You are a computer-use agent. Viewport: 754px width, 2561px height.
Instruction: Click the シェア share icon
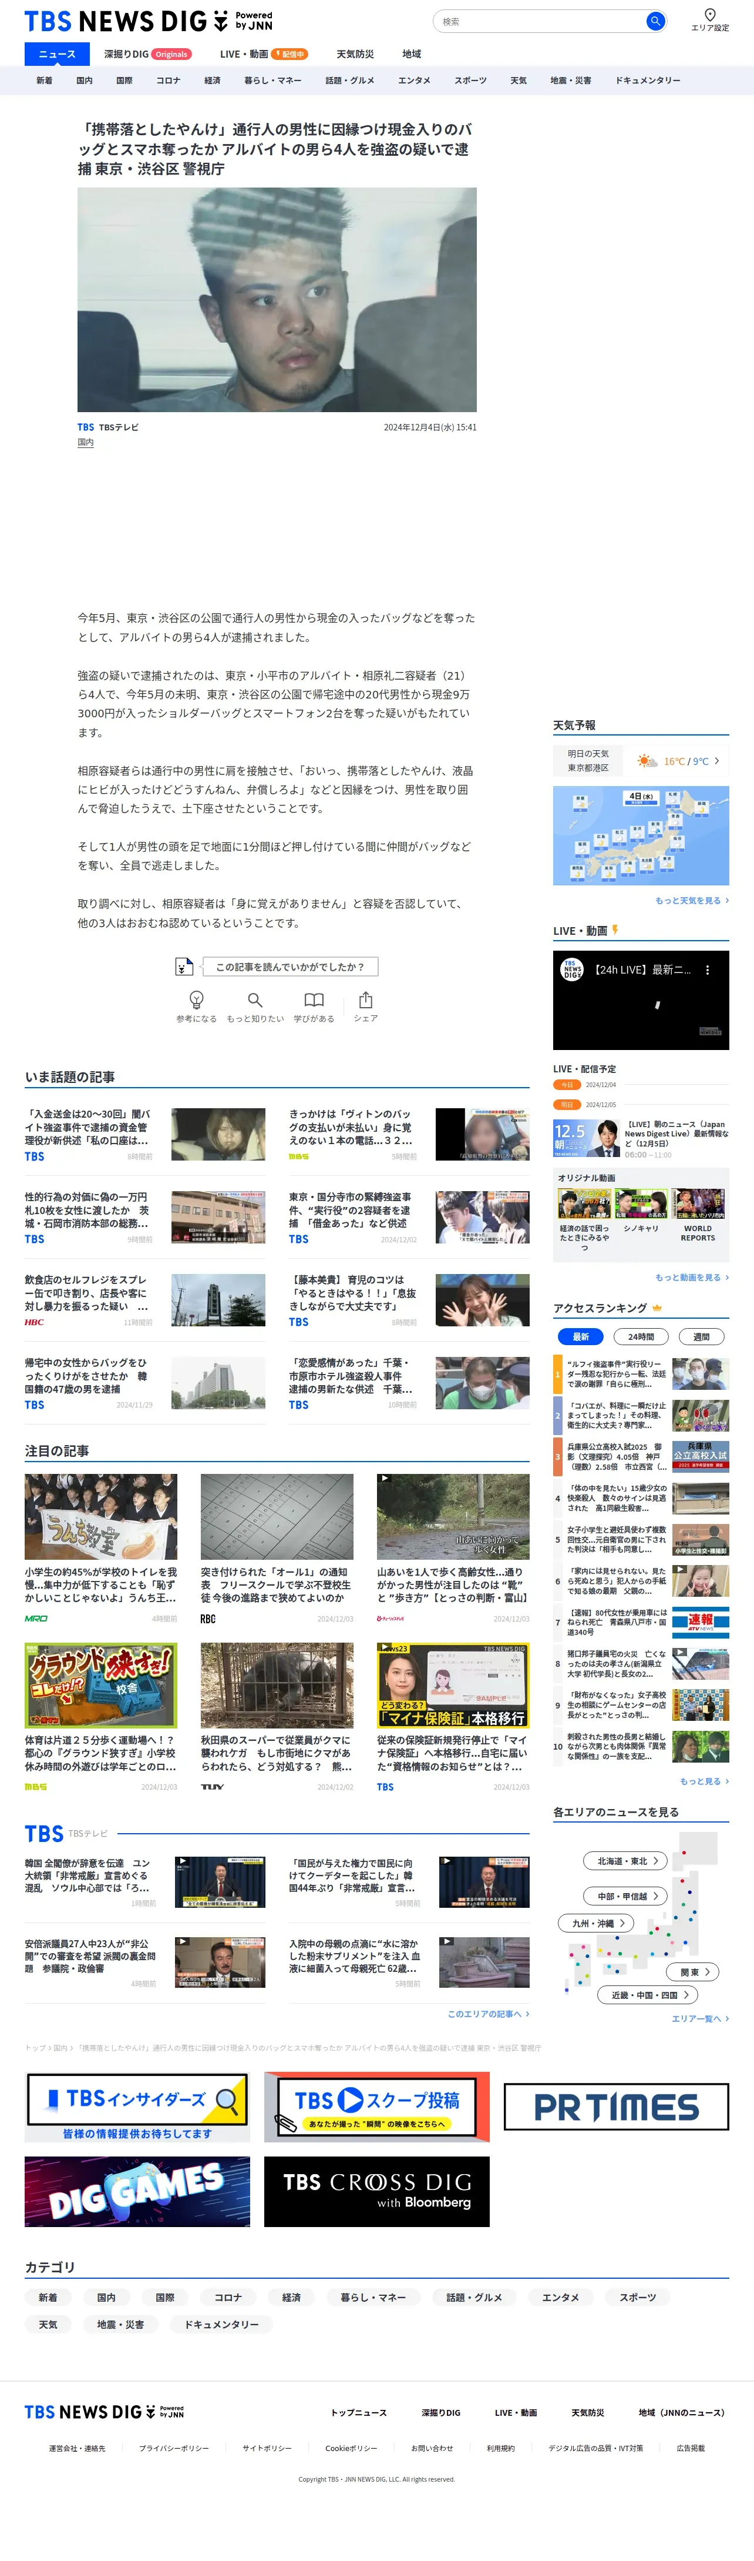[x=366, y=999]
